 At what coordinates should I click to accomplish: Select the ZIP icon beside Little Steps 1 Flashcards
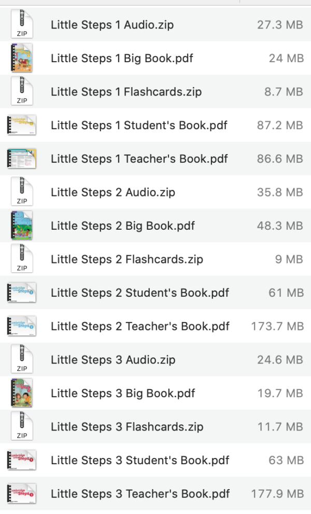(21, 91)
